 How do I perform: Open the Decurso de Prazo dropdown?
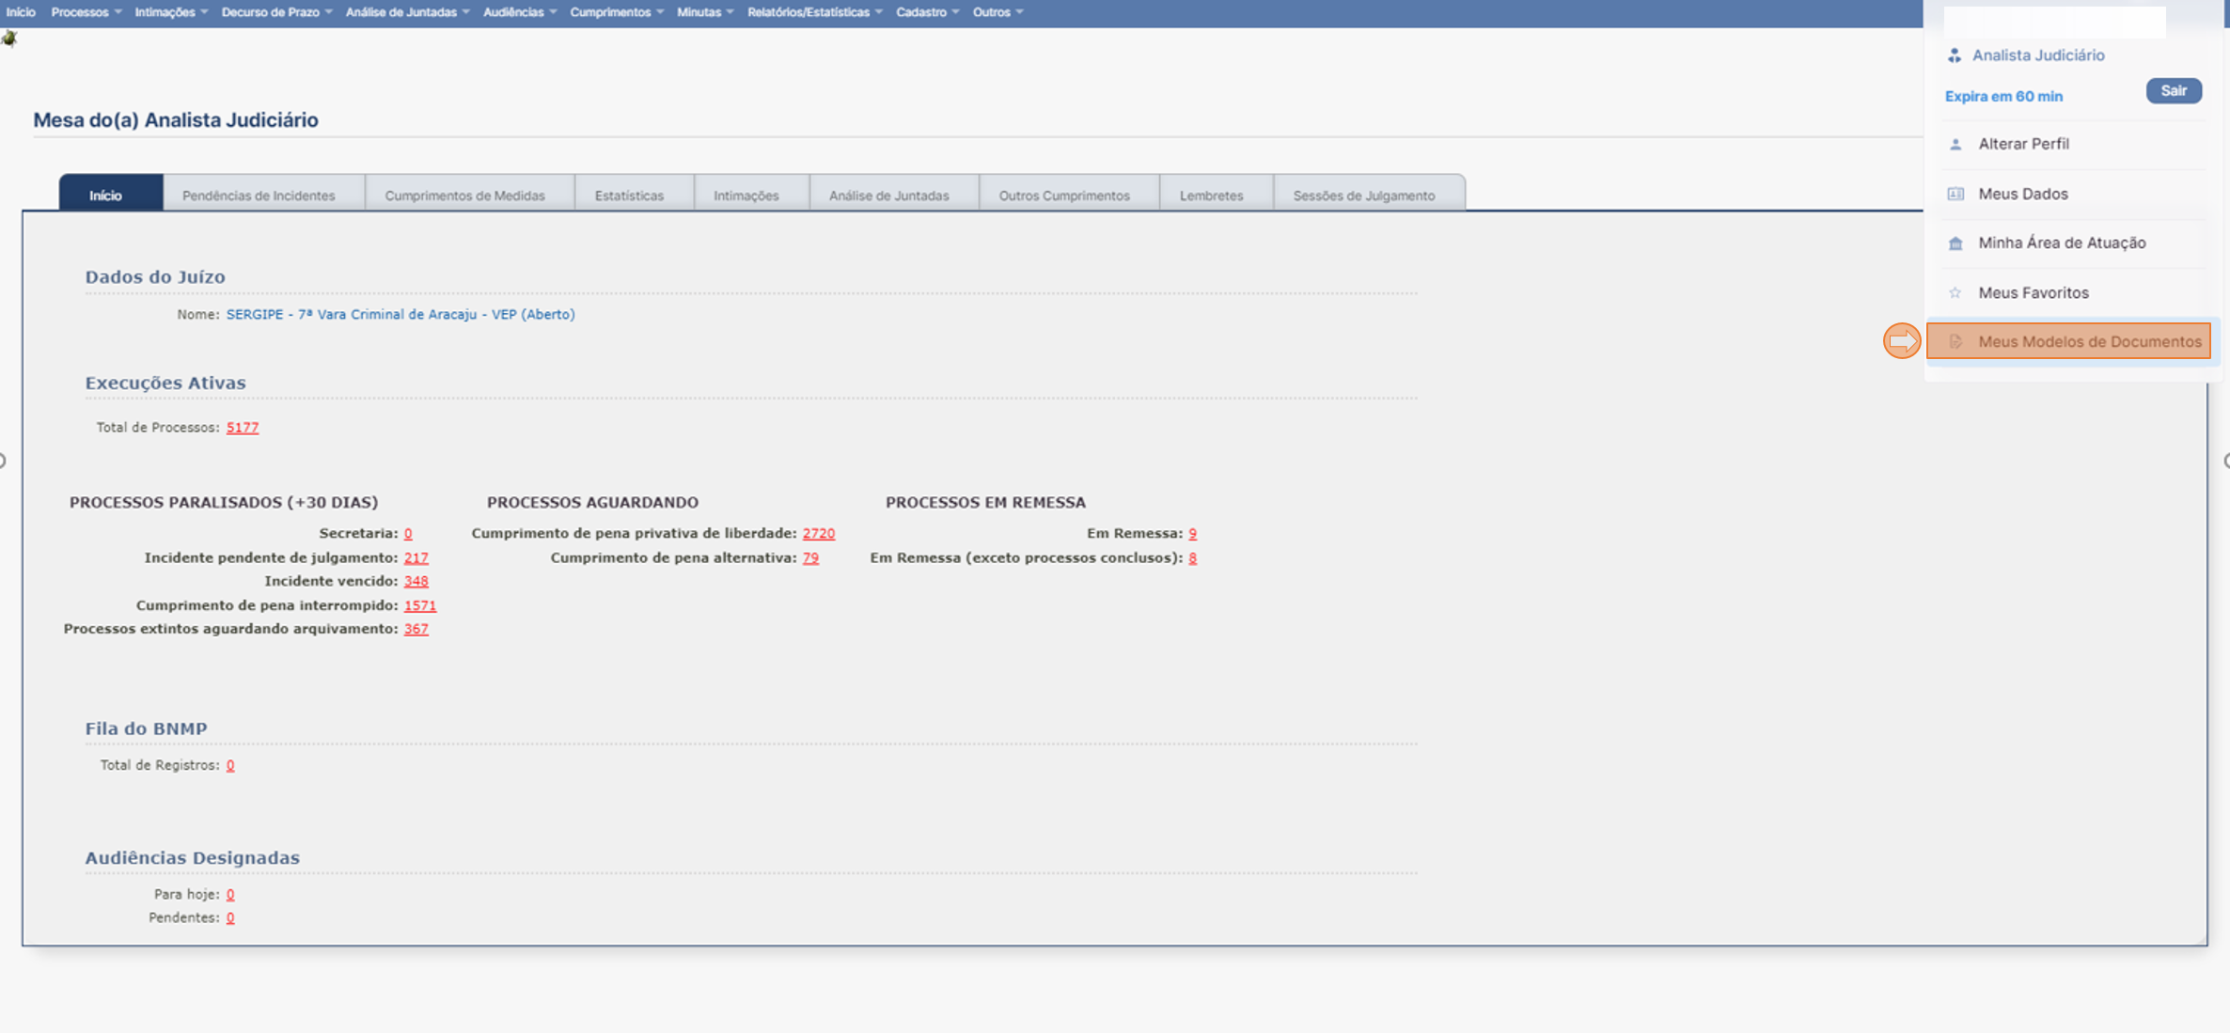[276, 12]
